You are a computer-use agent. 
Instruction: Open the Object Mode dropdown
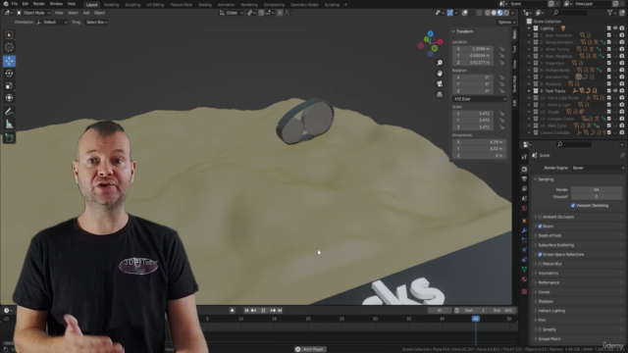click(x=33, y=13)
